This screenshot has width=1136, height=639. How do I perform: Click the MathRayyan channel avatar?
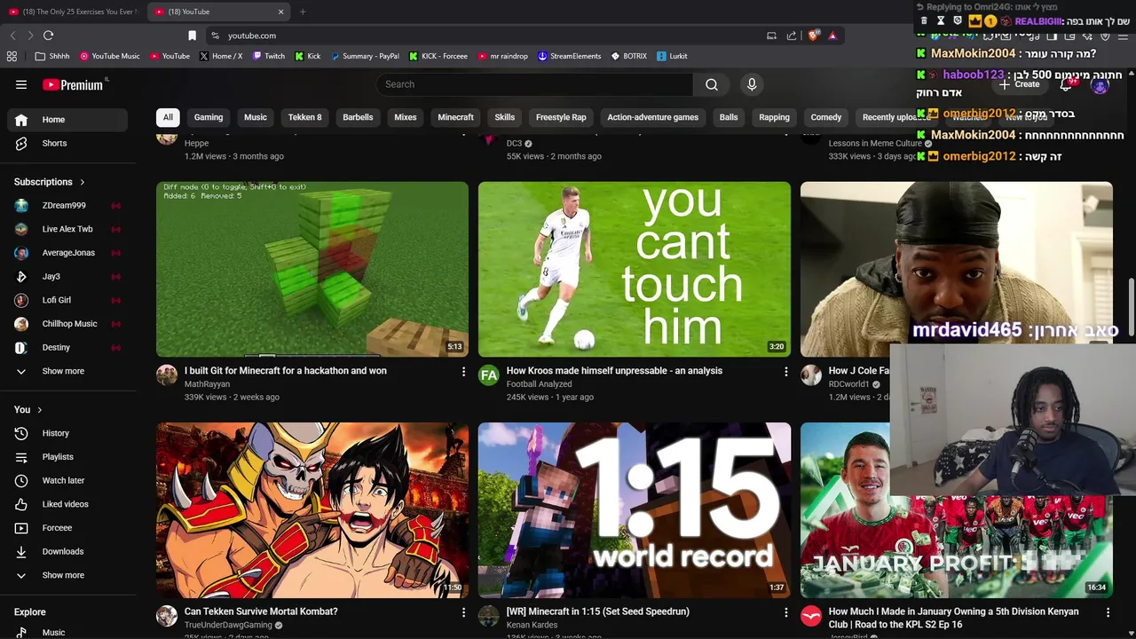point(167,375)
